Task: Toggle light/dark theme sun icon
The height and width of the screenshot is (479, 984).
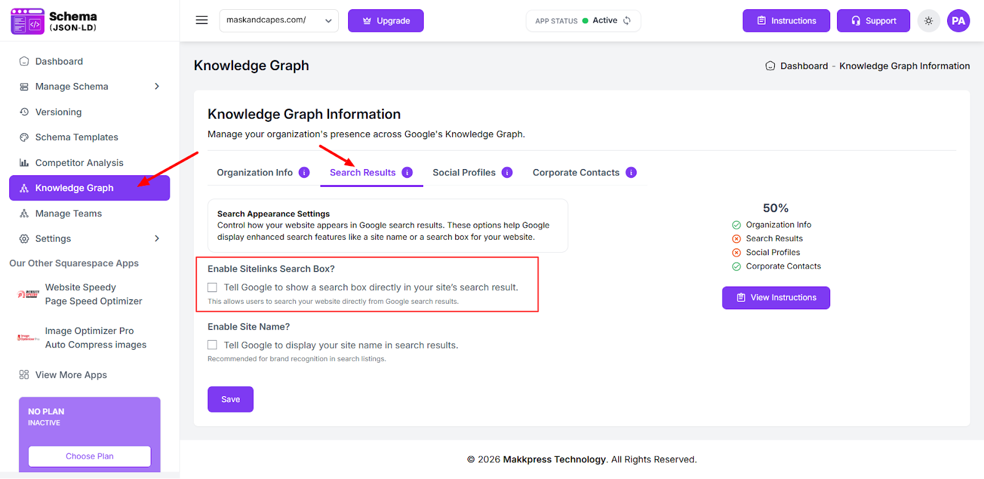Action: (929, 21)
